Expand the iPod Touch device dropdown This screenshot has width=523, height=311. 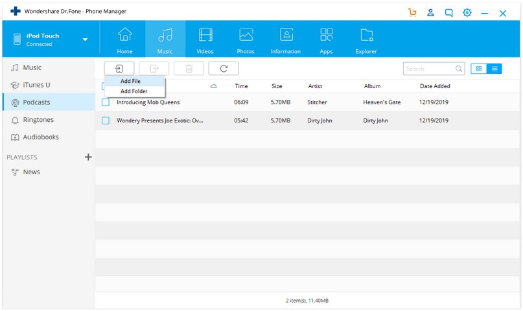(85, 40)
